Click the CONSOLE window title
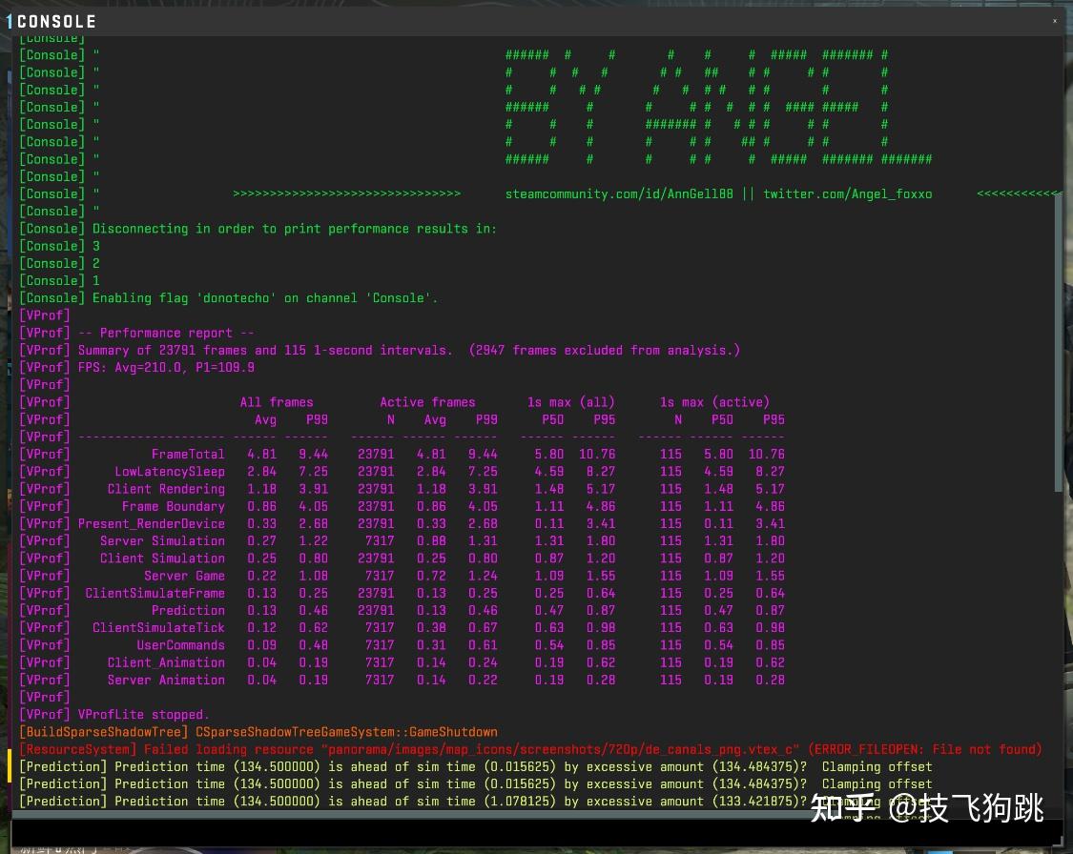Screen dimensions: 1073x854 57,22
